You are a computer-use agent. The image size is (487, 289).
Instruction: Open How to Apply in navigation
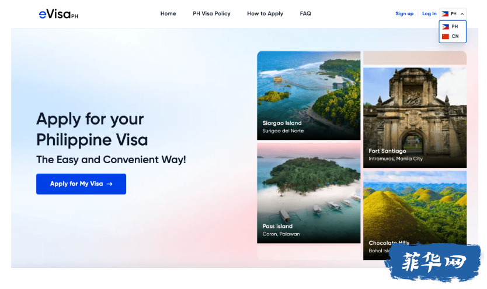tap(265, 13)
